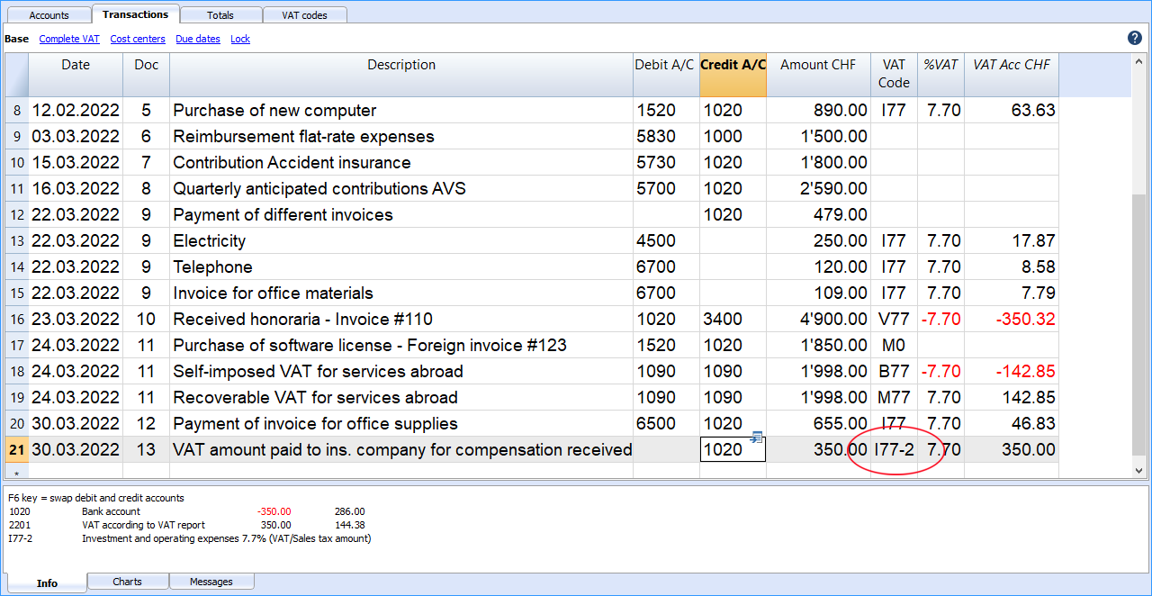
Task: Click the V77 VAT code cell
Action: coord(894,320)
